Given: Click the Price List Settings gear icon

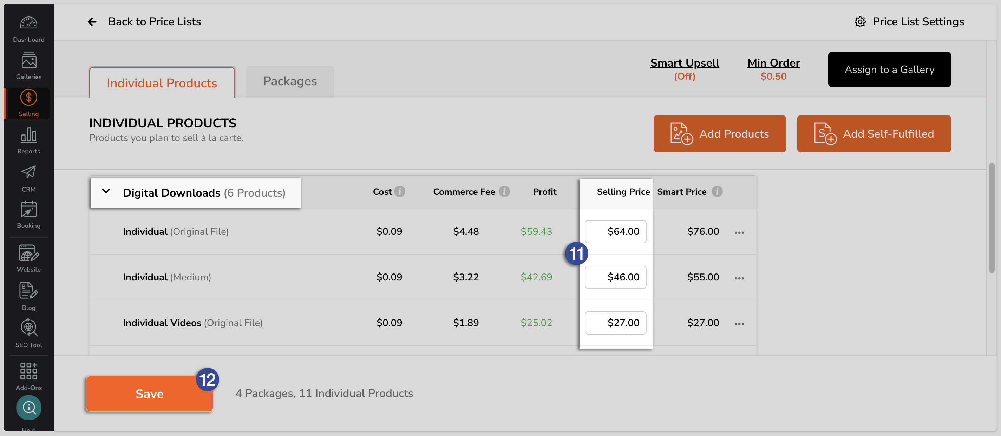Looking at the screenshot, I should click(x=860, y=22).
